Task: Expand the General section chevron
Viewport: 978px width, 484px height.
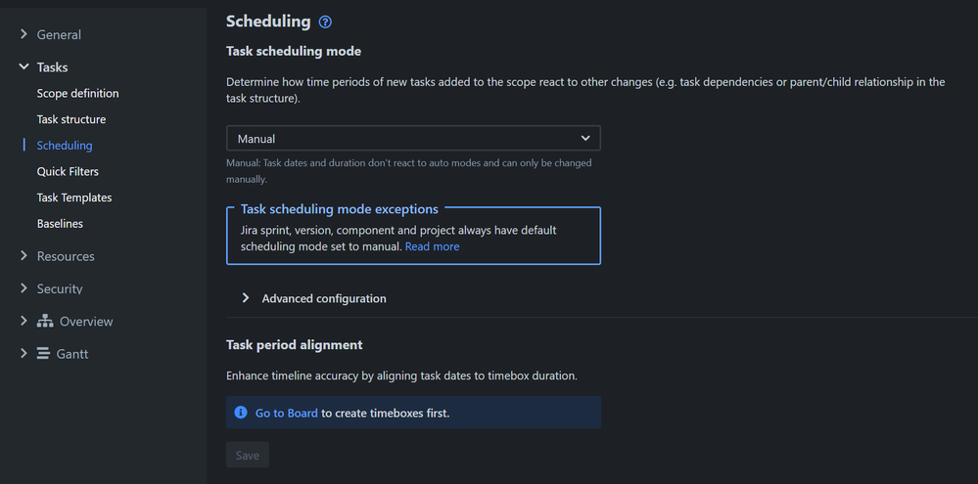Action: tap(24, 34)
